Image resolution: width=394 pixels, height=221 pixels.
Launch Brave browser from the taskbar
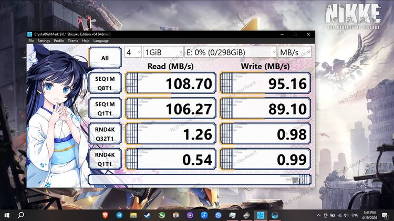point(105,215)
